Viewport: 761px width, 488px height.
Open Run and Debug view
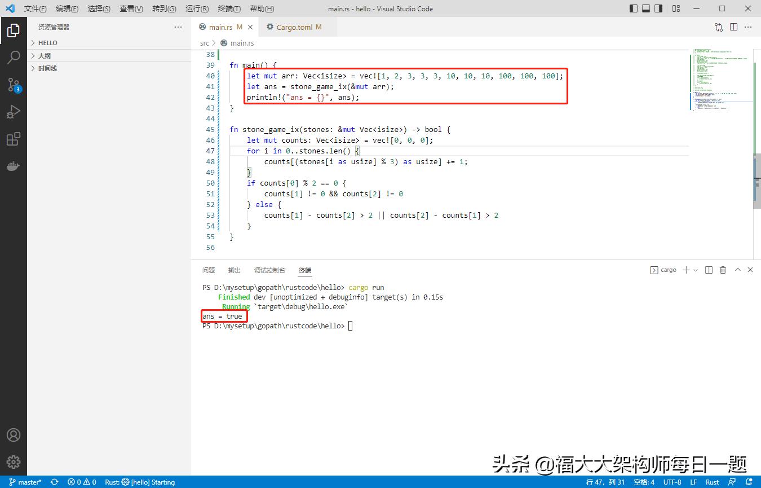(14, 111)
